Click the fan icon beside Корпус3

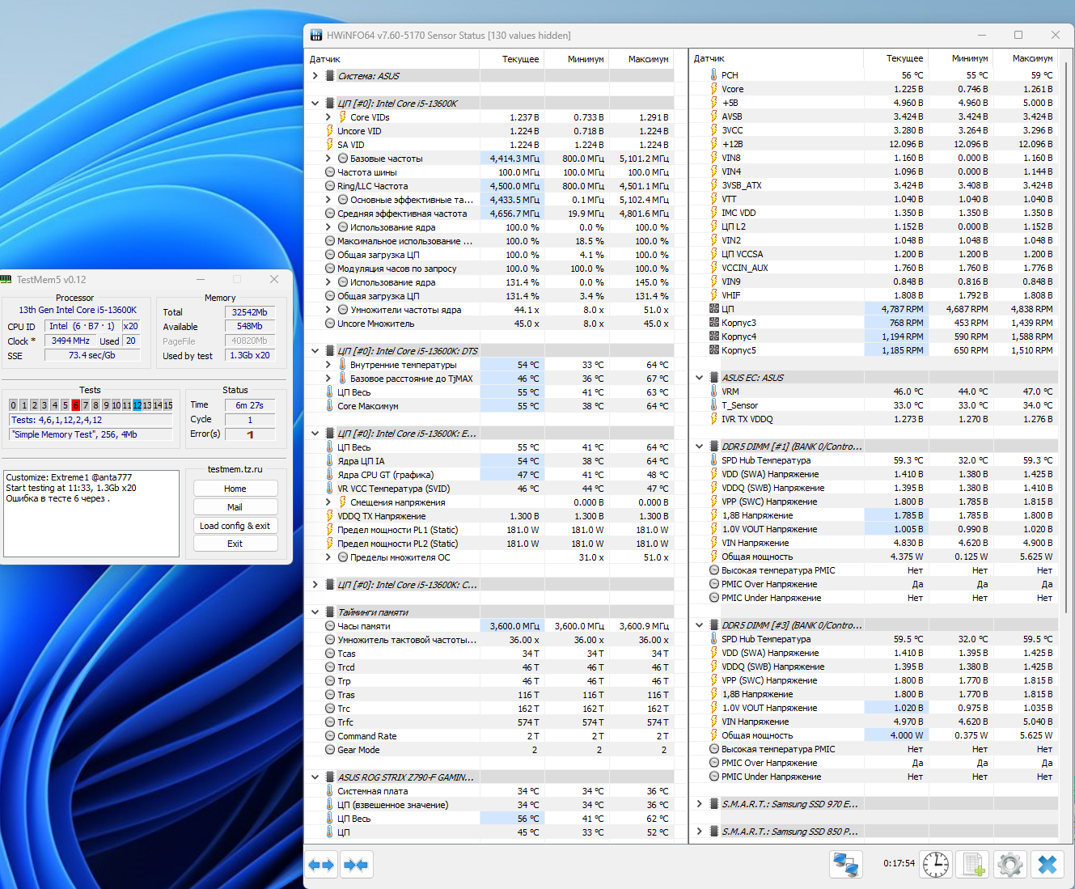click(x=714, y=323)
